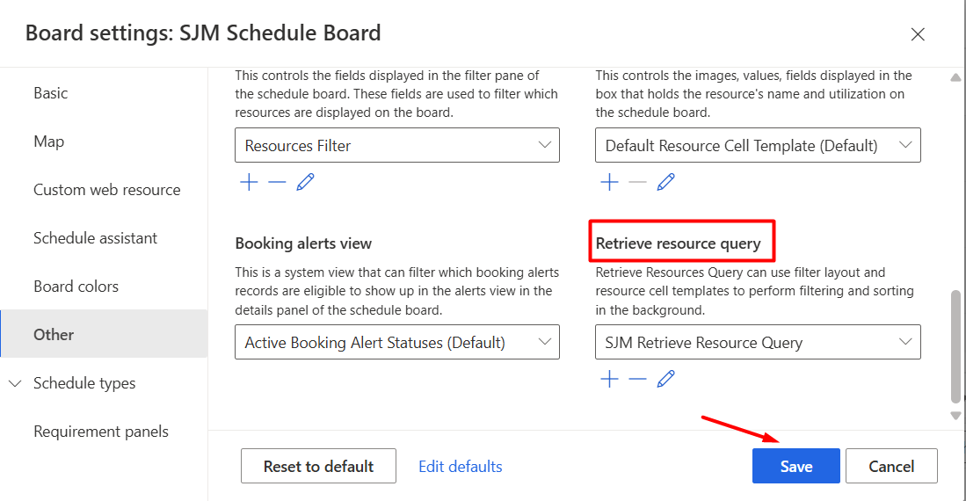Add a new retrieve resource query
This screenshot has height=501, width=966.
609,379
